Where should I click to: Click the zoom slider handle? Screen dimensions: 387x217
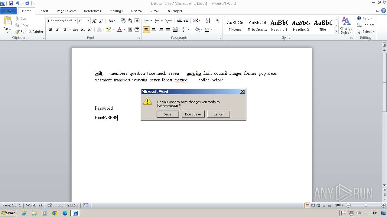click(x=366, y=205)
